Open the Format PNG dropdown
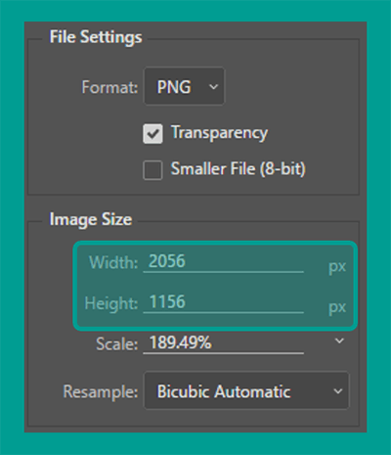The image size is (391, 455). (184, 86)
